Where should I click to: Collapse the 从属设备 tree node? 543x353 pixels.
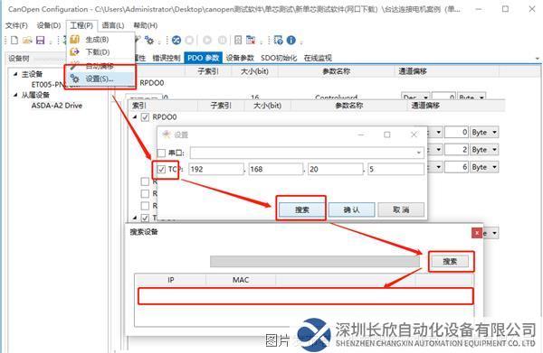(15, 95)
